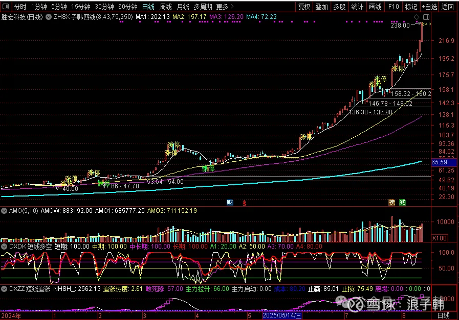Click the 136.30 - 136.90 gap label
The height and width of the screenshot is (320, 459).
370,112
